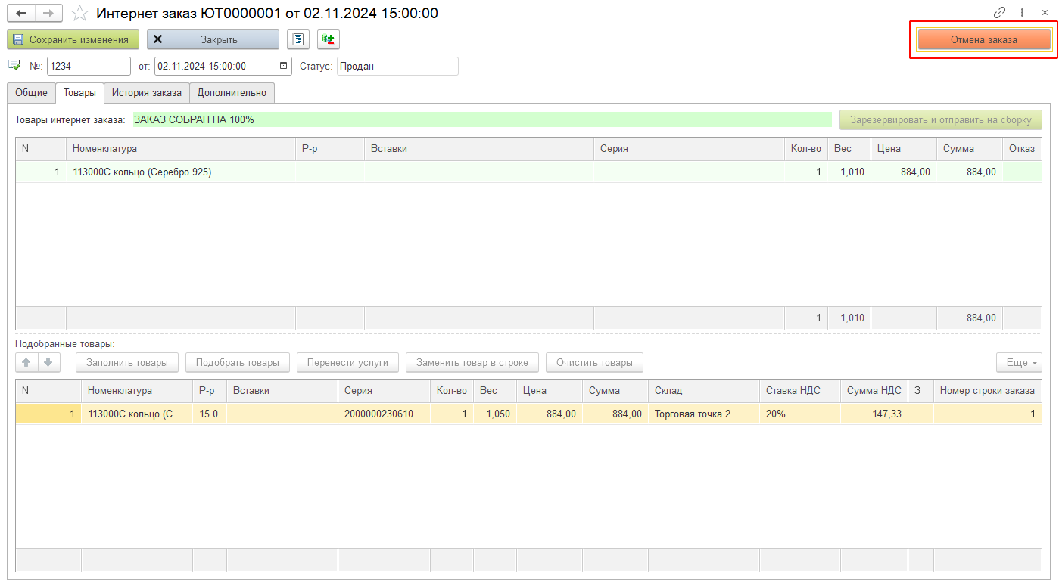Viewport: 1059px width, 586px height.
Task: Click the upper table Серия column header
Action: (689, 149)
